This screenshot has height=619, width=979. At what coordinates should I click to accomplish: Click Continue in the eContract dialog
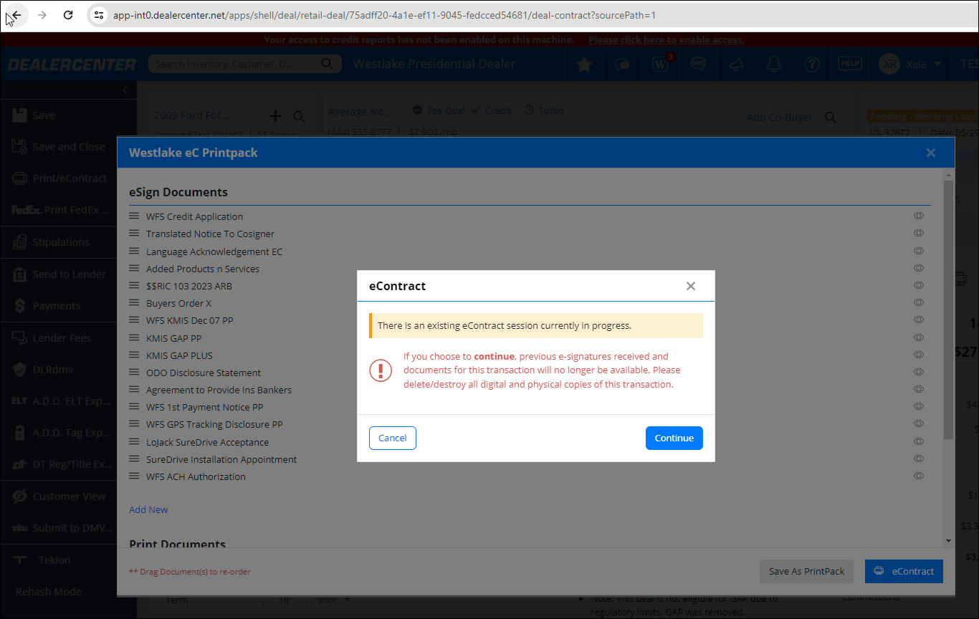click(674, 438)
